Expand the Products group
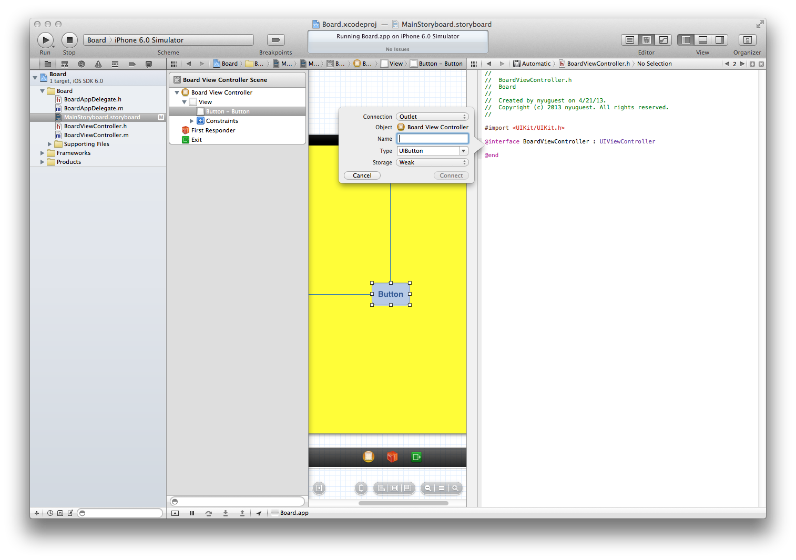The height and width of the screenshot is (560, 796). click(43, 162)
